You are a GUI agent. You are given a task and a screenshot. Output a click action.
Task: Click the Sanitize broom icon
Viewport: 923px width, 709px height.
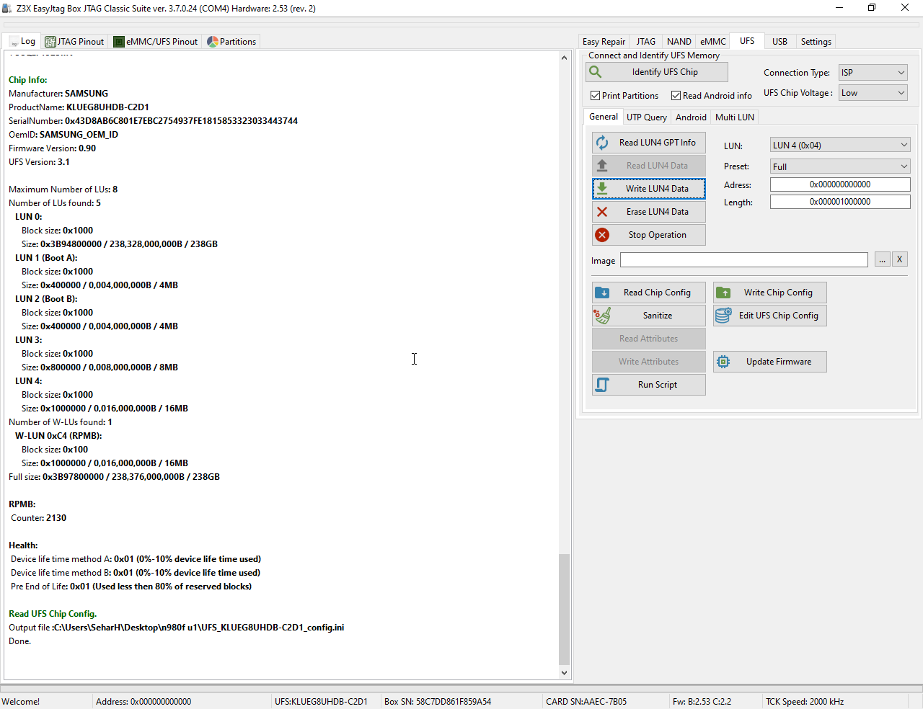coord(602,316)
